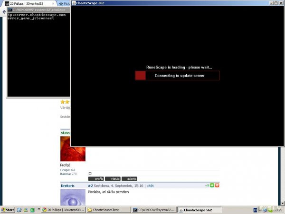Downvote post #2 with red arrow icon

217,185
